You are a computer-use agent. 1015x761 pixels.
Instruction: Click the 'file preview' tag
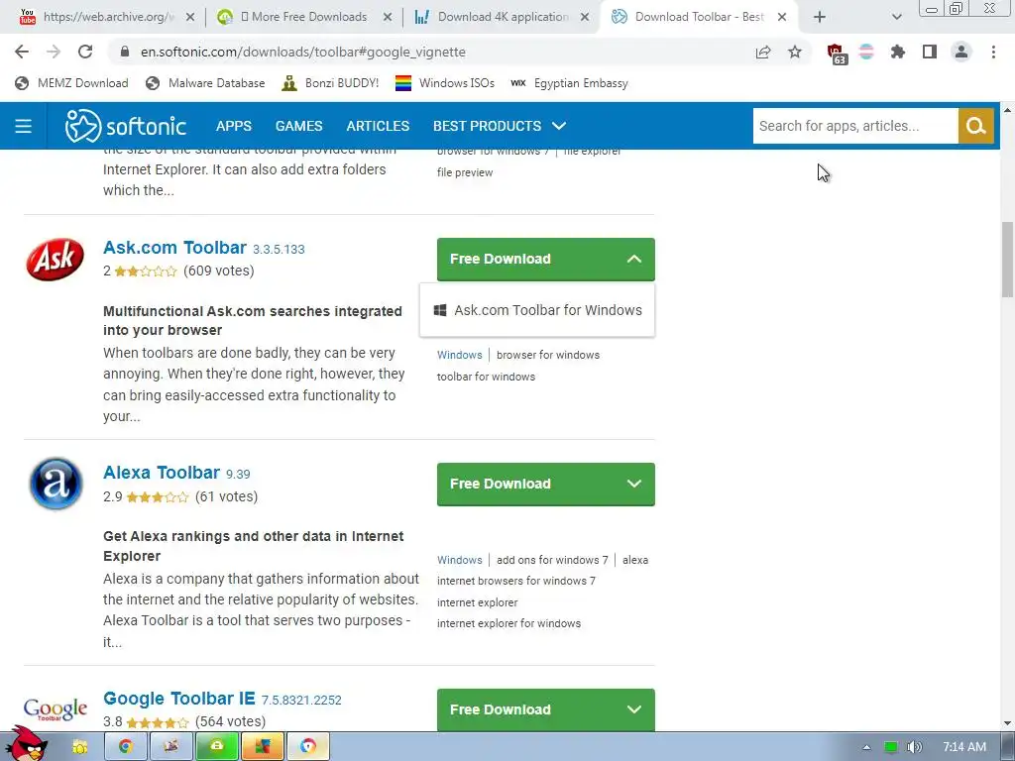click(x=465, y=172)
